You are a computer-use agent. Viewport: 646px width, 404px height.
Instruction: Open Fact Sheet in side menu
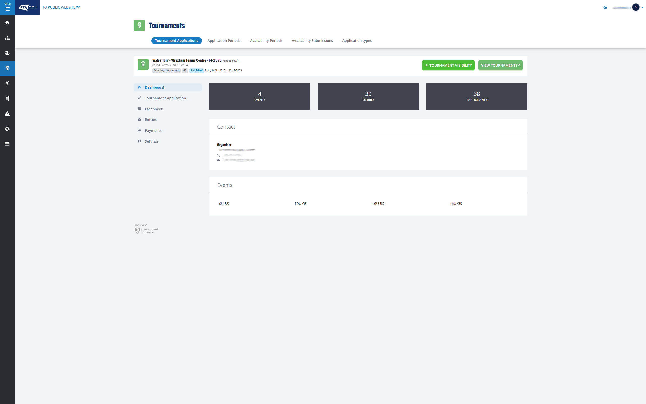[x=153, y=109]
